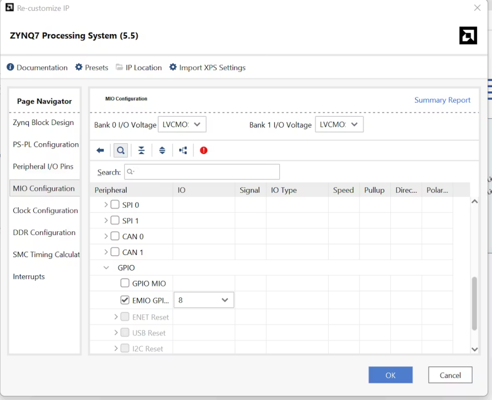Uncheck the EMIO GPIO checkbox
This screenshot has width=492, height=400.
click(x=125, y=300)
